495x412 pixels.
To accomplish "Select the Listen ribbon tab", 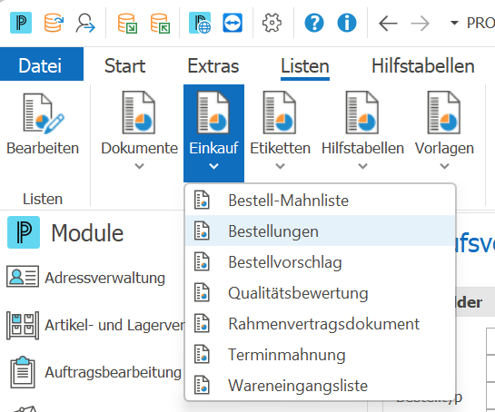I will tap(305, 66).
